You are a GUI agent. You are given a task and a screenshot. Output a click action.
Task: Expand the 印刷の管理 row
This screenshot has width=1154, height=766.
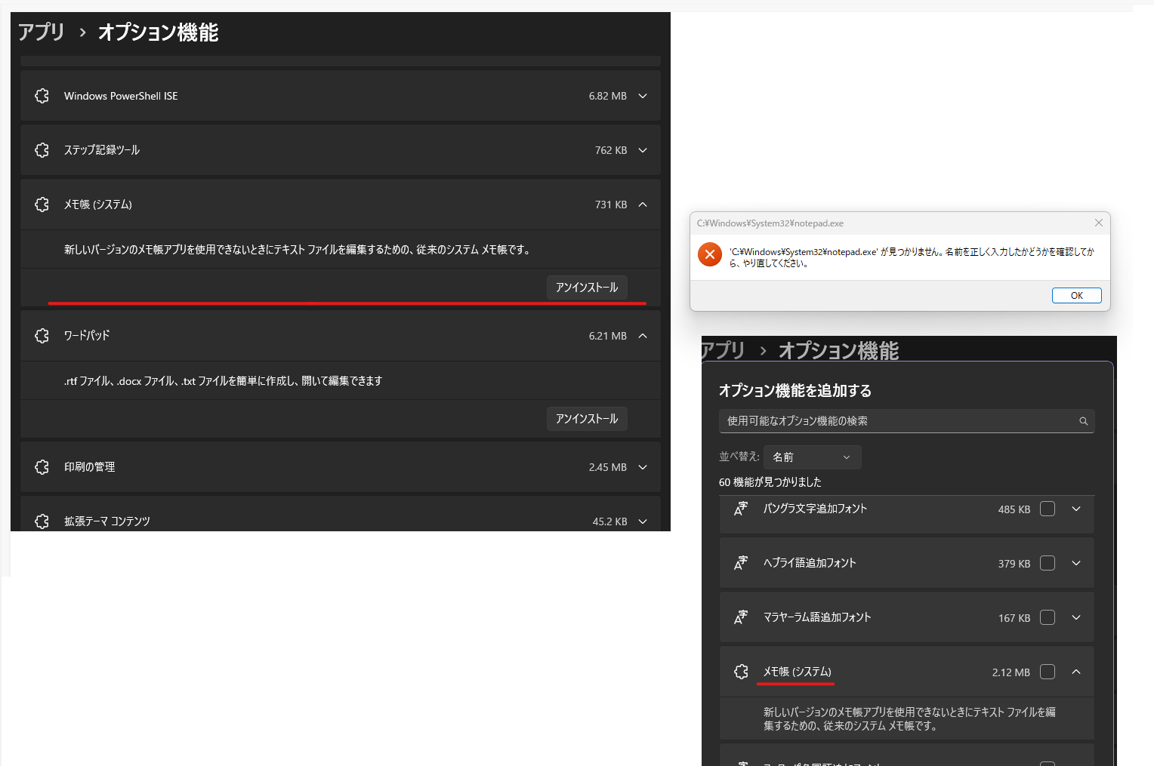click(x=643, y=467)
